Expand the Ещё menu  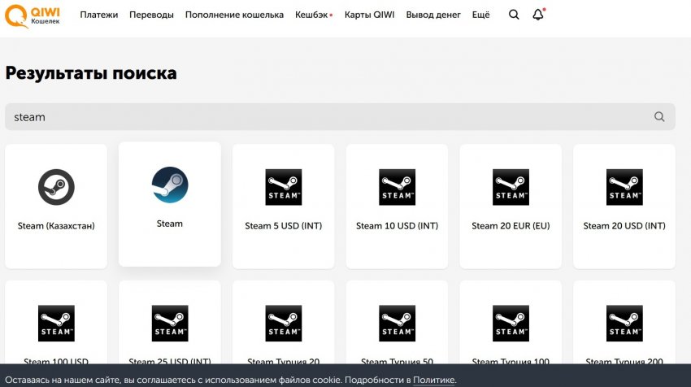click(x=480, y=15)
